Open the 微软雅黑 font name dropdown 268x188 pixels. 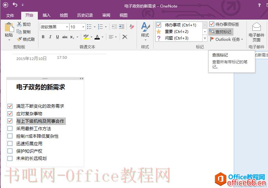(67, 27)
